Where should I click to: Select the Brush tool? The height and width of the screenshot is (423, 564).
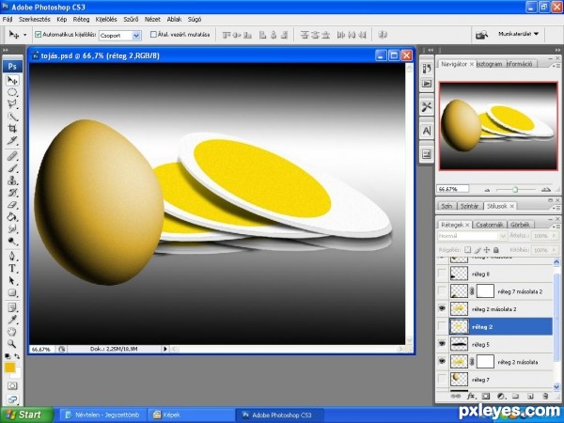pos(12,168)
